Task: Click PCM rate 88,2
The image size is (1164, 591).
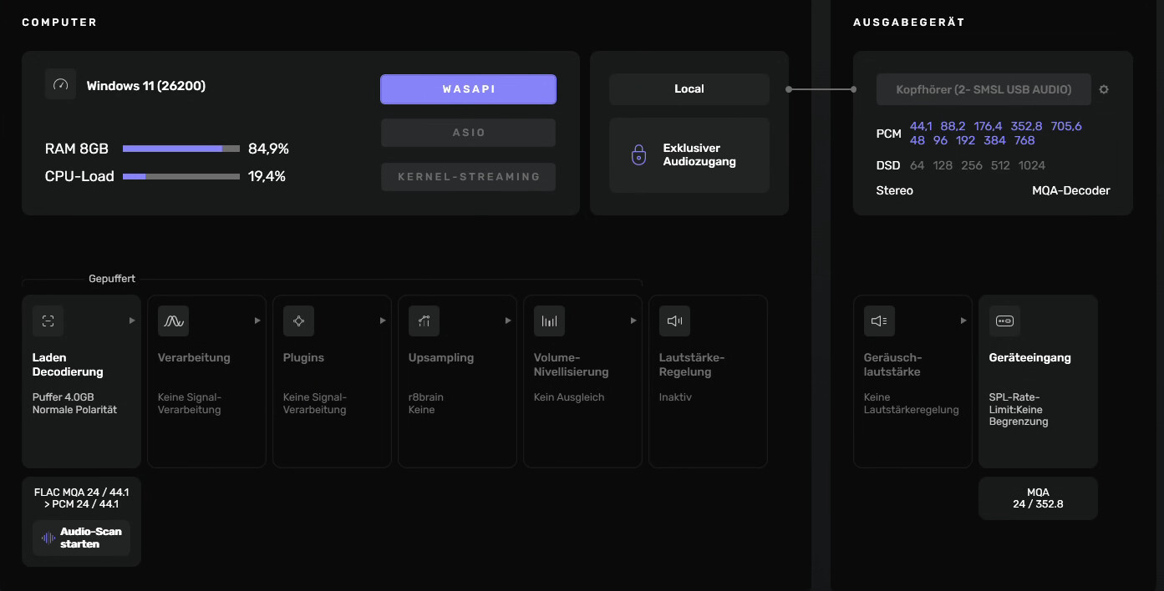Action: point(953,126)
